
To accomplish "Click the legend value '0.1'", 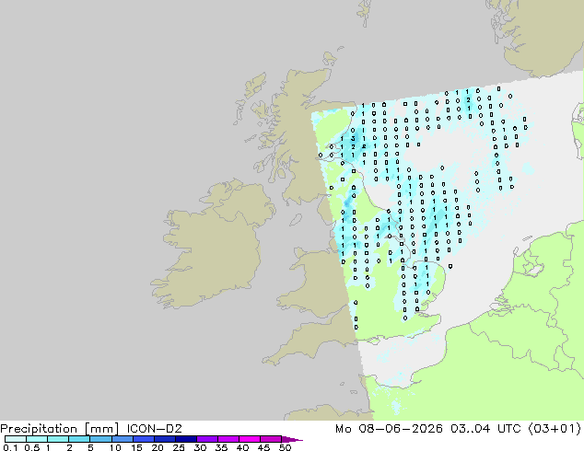I will (10, 447).
